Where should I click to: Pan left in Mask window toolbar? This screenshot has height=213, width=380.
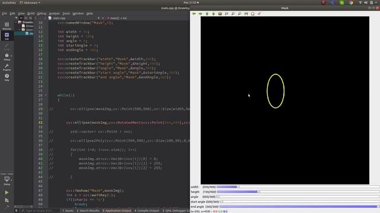pos(194,14)
